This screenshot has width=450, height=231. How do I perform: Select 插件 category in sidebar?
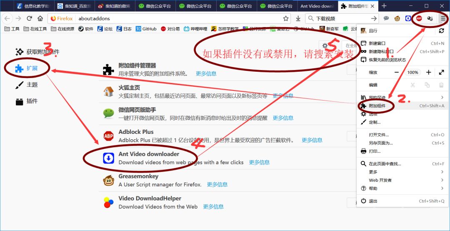point(27,101)
